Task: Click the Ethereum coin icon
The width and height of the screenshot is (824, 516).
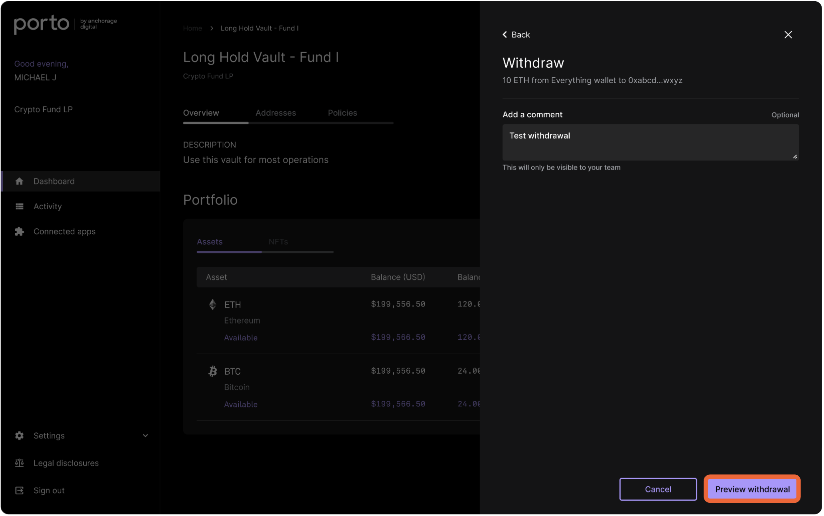Action: [x=213, y=304]
